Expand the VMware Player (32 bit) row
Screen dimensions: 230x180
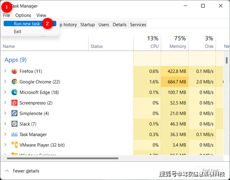click(x=5, y=145)
